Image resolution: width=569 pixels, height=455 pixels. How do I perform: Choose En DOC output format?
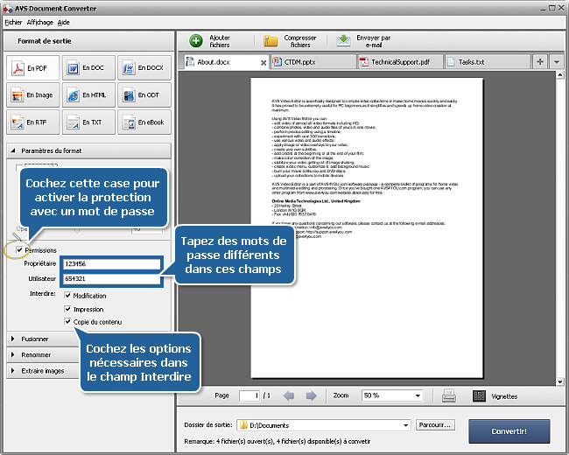pyautogui.click(x=88, y=68)
